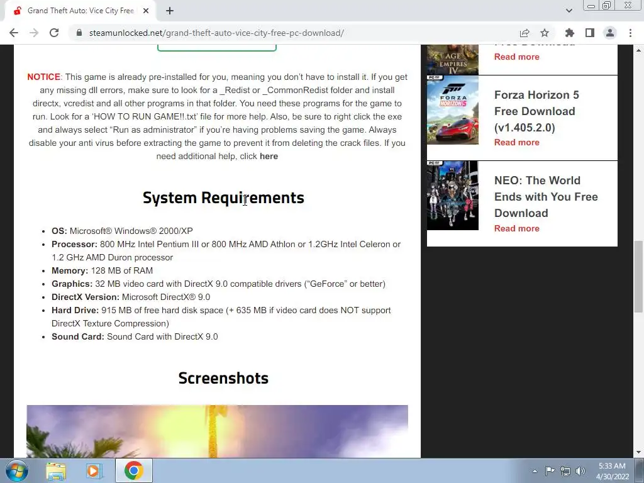Image resolution: width=644 pixels, height=483 pixels.
Task: Toggle the browser side panel
Action: point(590,33)
